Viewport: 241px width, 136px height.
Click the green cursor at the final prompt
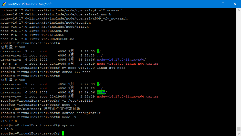tap(63, 133)
